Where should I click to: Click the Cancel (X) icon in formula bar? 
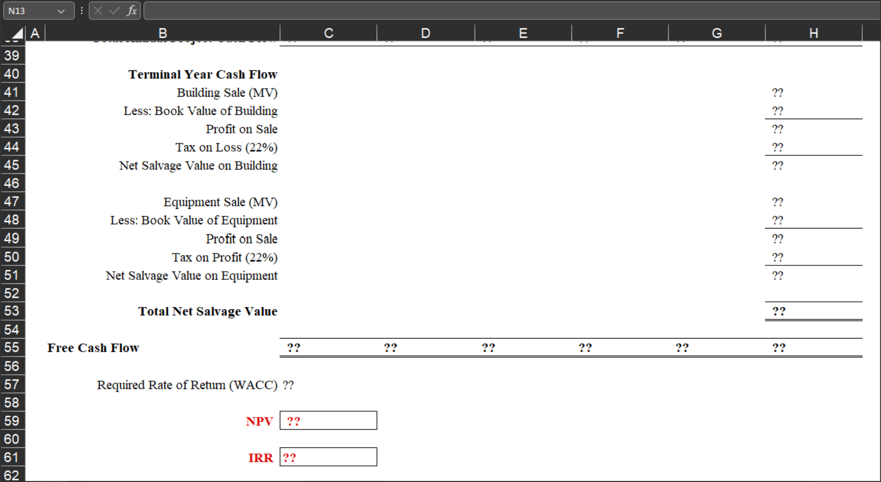point(98,11)
